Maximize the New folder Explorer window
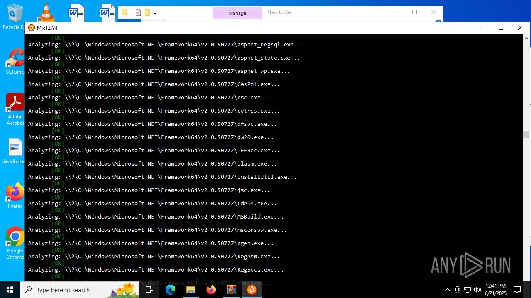531x298 pixels. 414,12
